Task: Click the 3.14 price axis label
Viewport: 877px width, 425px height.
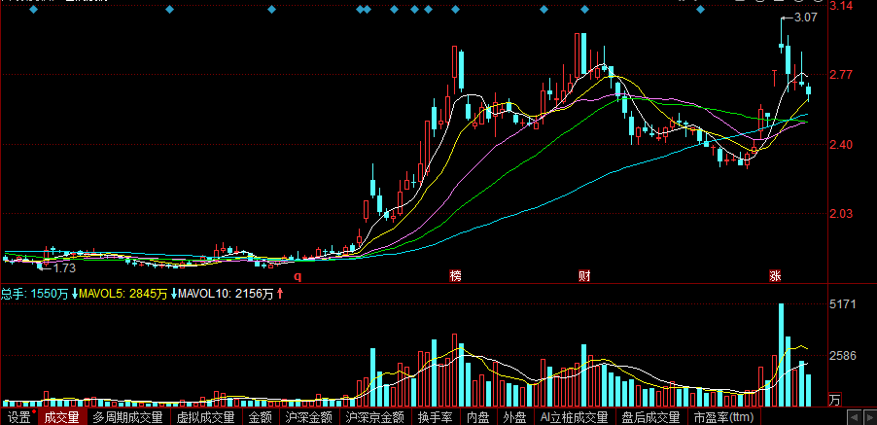Action: point(841,6)
